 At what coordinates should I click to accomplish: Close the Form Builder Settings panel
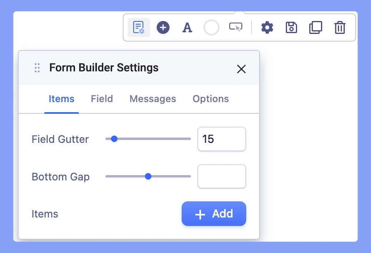click(241, 69)
